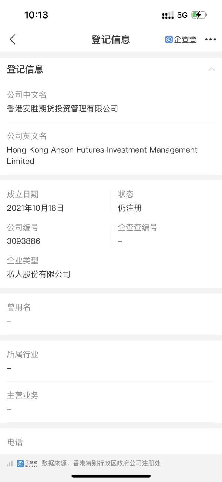Tap the iOS home indicator bar
Screen dimensions: 222x482
111,476
